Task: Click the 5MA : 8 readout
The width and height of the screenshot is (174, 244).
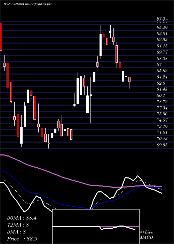Action: pyautogui.click(x=16, y=232)
